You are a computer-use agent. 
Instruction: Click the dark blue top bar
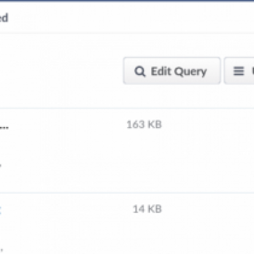(x=127, y=1)
